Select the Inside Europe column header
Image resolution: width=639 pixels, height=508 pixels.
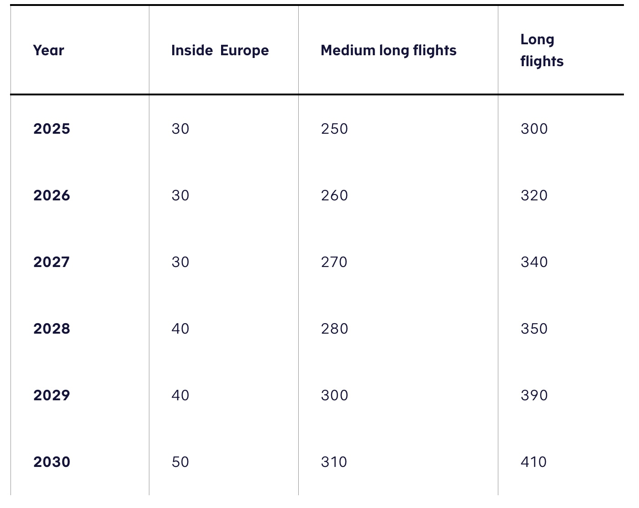(x=220, y=50)
